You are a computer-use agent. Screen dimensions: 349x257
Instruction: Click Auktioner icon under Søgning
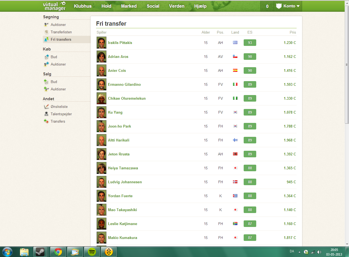pos(46,25)
